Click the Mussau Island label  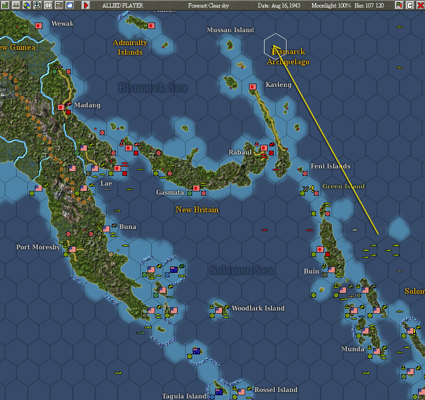click(230, 30)
